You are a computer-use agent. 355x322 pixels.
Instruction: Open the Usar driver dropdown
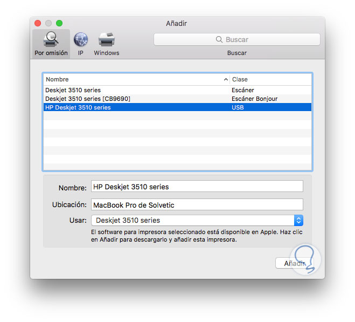coord(197,220)
